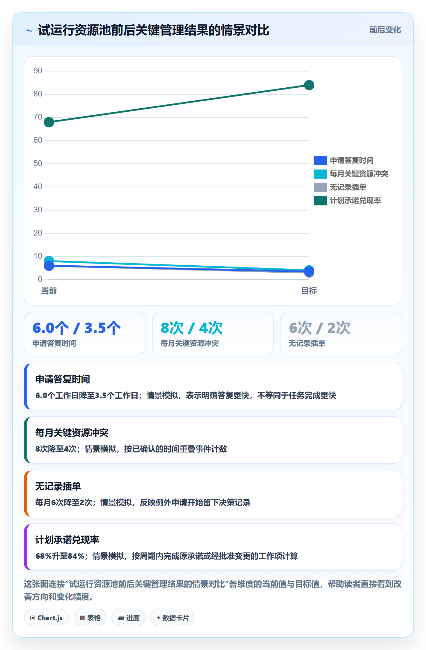Click legend text 计划承诺兑现率

tap(355, 201)
